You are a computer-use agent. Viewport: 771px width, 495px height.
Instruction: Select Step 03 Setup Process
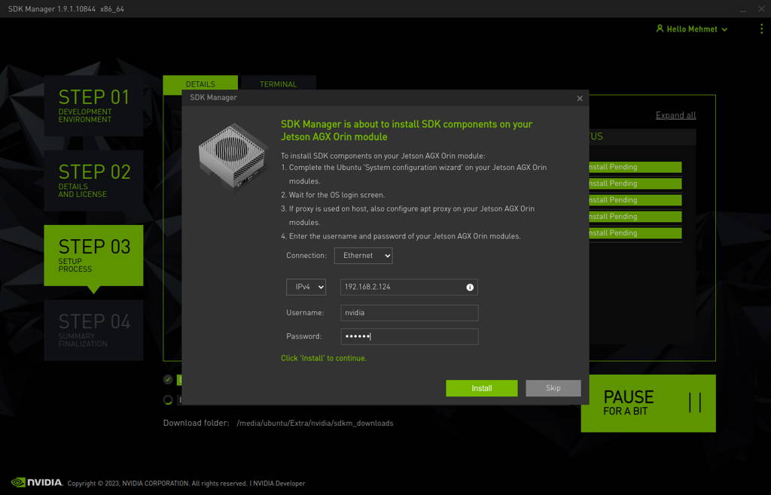click(x=93, y=255)
